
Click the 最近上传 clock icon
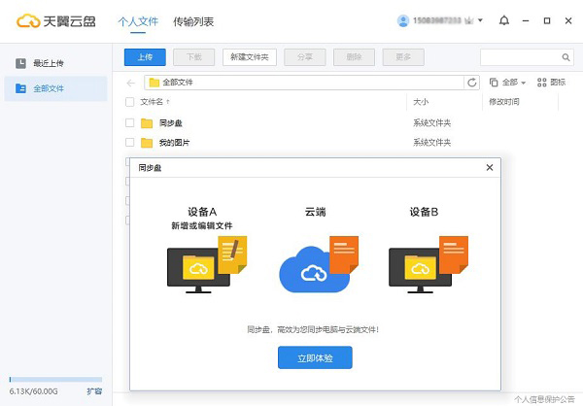(20, 63)
